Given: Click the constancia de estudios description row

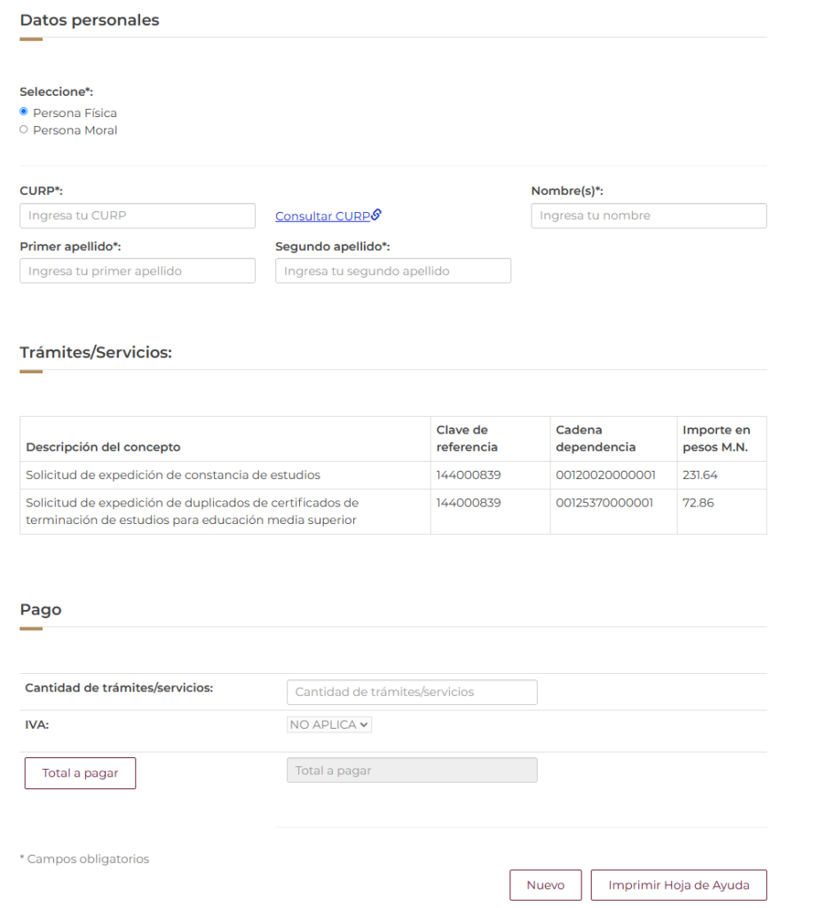Looking at the screenshot, I should 173,475.
